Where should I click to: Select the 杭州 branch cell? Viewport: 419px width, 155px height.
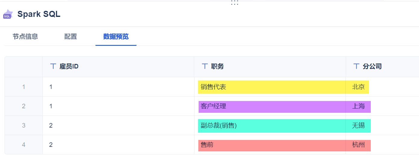pos(358,145)
